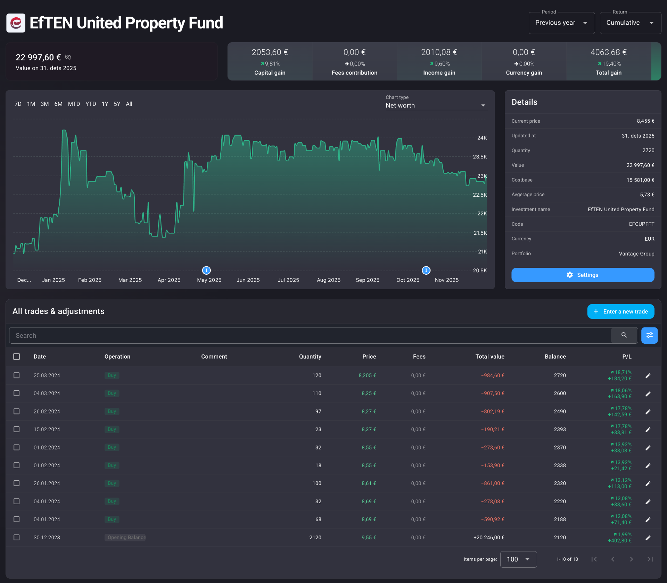Image resolution: width=667 pixels, height=583 pixels.
Task: Select the 1M chart range
Action: (31, 104)
